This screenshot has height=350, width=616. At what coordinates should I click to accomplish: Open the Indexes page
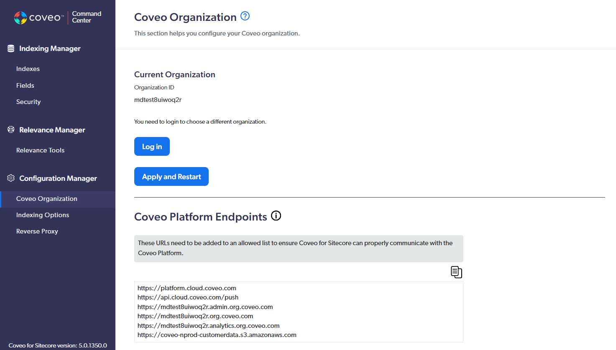[x=28, y=69]
